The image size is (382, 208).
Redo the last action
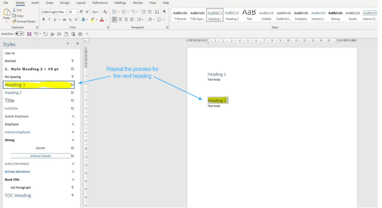pos(45,34)
